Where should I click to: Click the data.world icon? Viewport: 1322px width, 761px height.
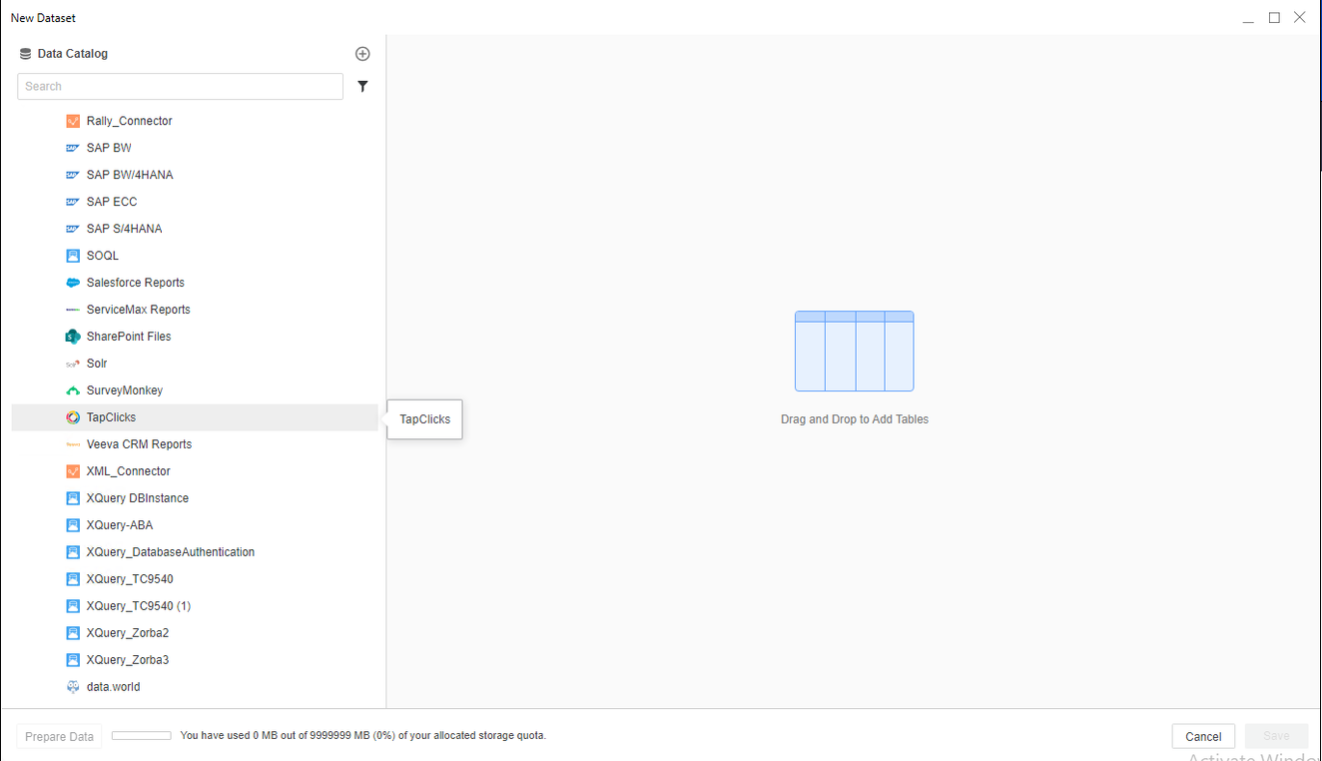[x=73, y=687]
